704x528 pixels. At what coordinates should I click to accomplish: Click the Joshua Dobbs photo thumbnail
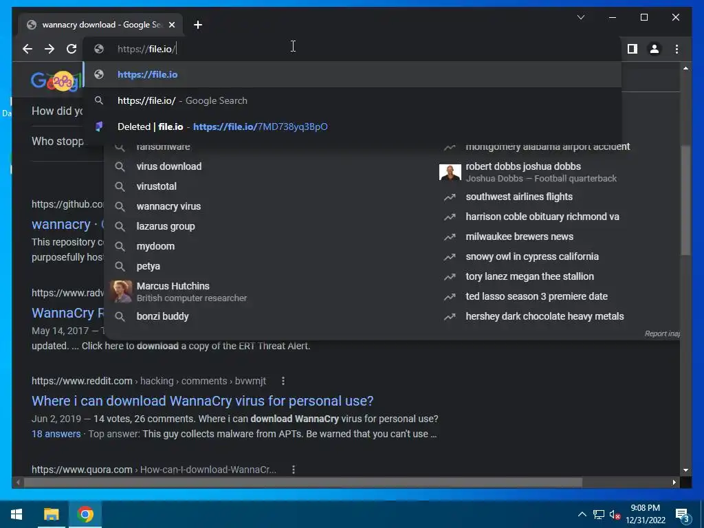[450, 172]
